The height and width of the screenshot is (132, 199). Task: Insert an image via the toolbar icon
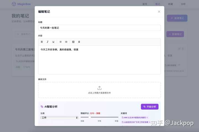tap(73, 42)
